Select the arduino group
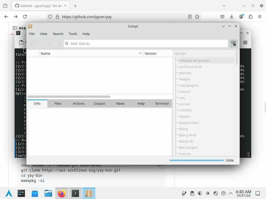The image size is (266, 199). 185,73
